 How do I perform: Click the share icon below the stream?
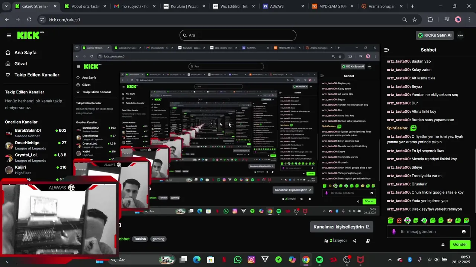tap(354, 241)
